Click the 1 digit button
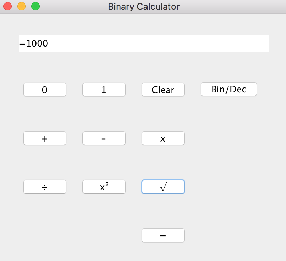The image size is (286, 261). click(x=104, y=90)
